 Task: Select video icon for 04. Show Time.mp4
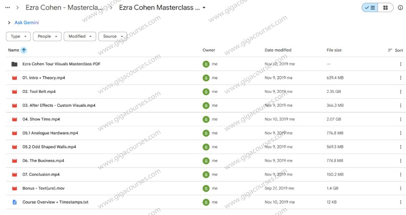15,119
